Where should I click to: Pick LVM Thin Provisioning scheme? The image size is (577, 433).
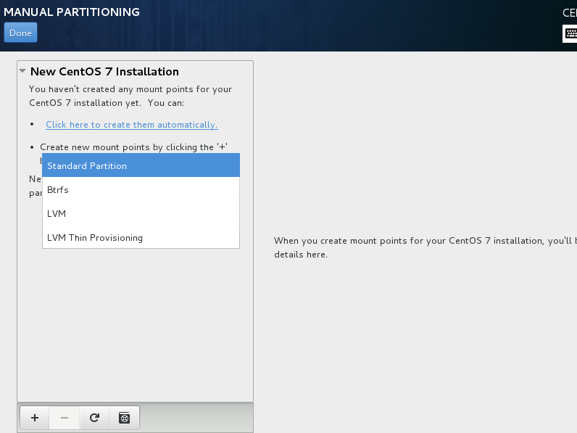coord(141,237)
